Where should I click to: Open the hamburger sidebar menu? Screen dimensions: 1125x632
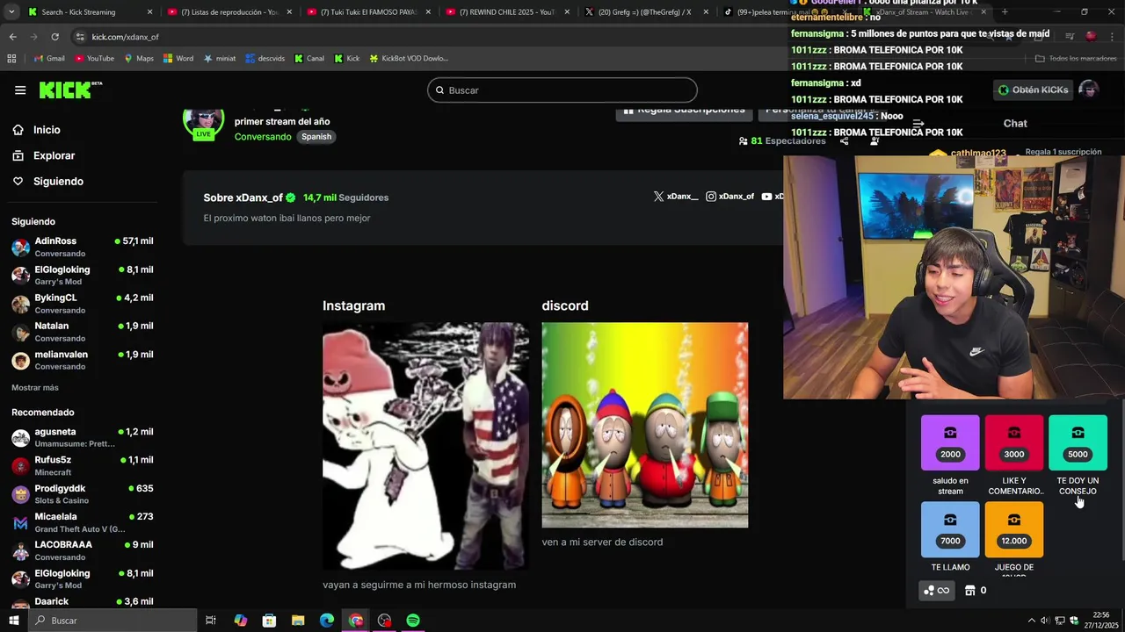coord(20,90)
